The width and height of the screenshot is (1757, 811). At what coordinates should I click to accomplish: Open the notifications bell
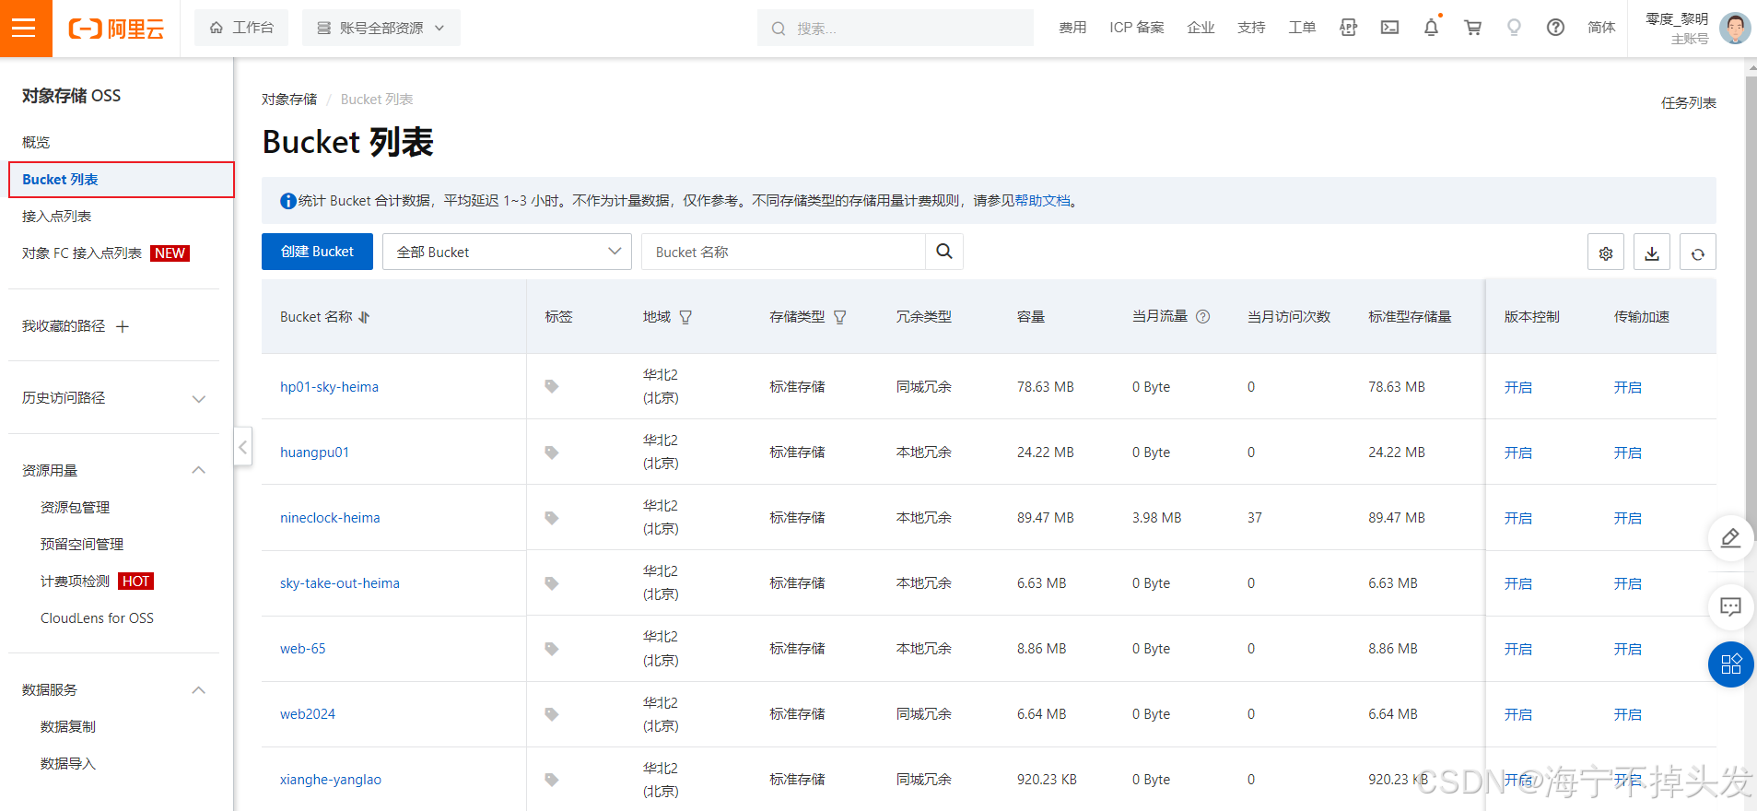coord(1431,28)
